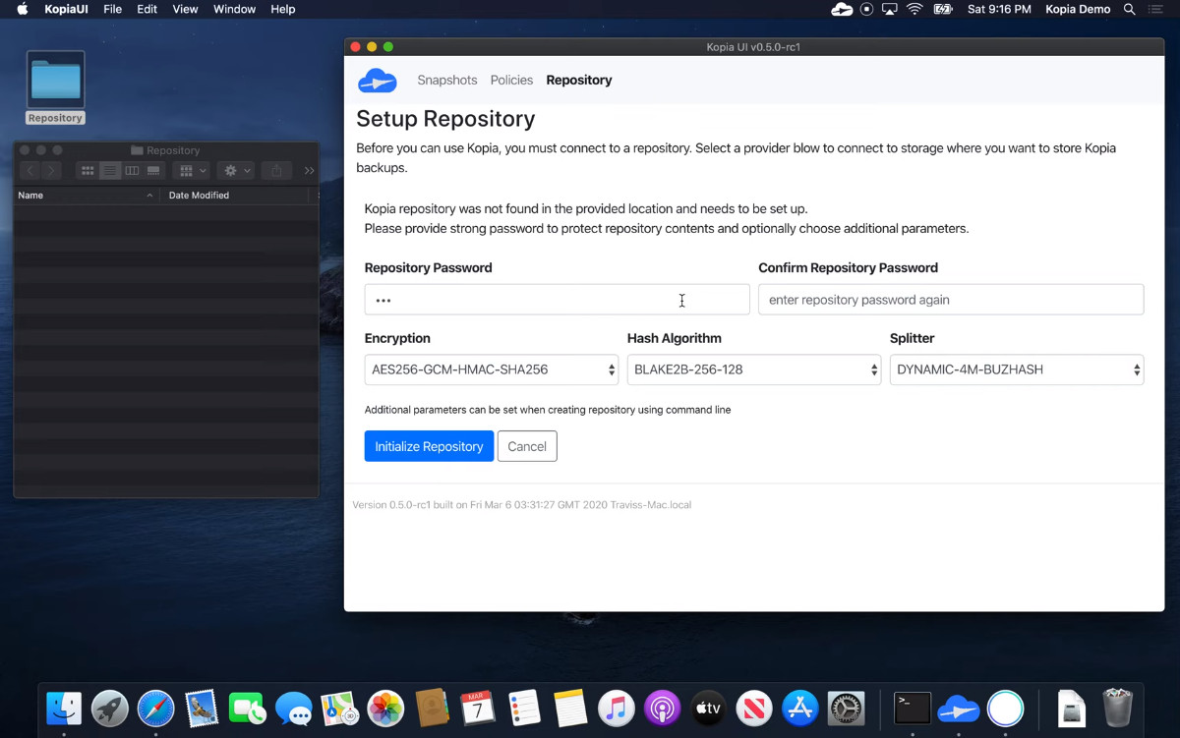The image size is (1180, 738).
Task: Open the Apple menu
Action: (22, 9)
